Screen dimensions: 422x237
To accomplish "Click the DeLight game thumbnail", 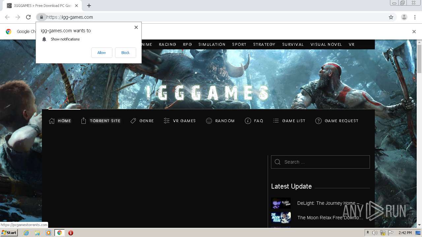I will click(281, 203).
